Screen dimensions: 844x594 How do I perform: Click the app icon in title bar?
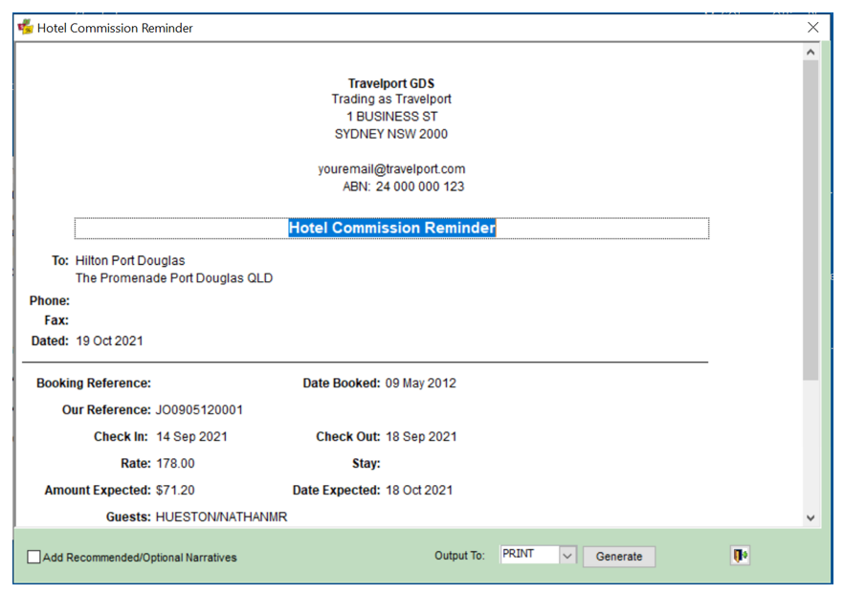(x=26, y=28)
